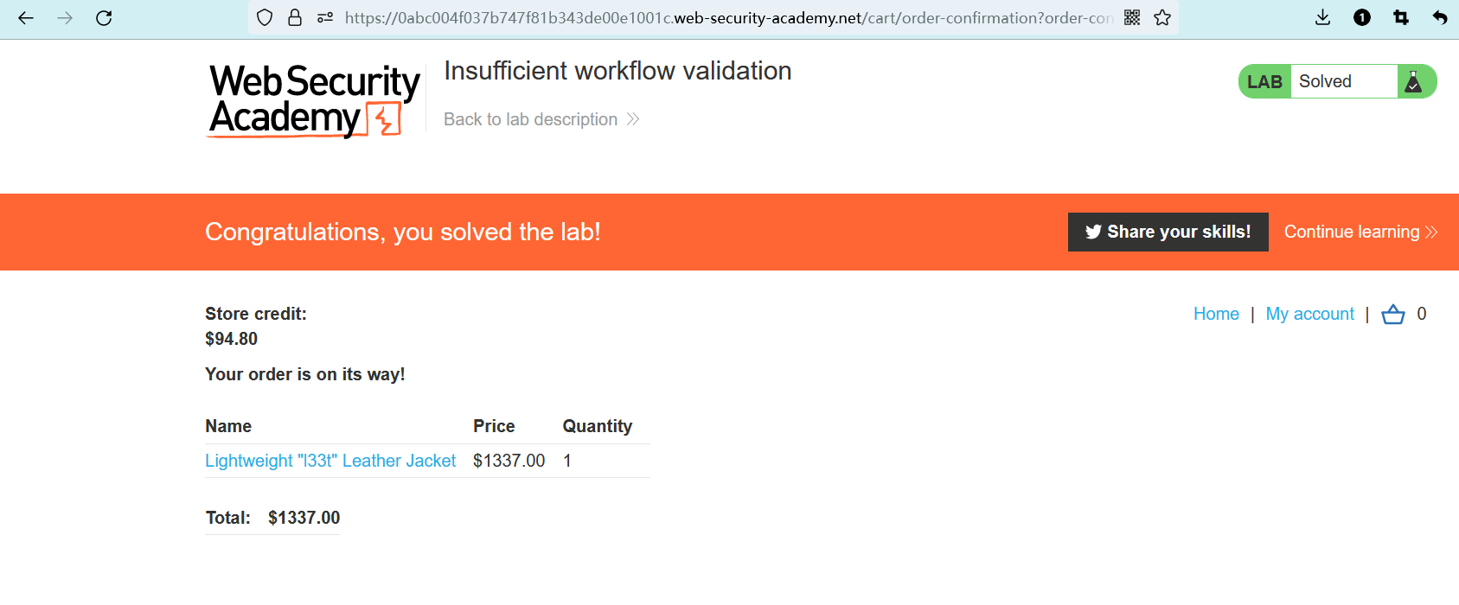Reload the current page
1459x605 pixels.
104,18
